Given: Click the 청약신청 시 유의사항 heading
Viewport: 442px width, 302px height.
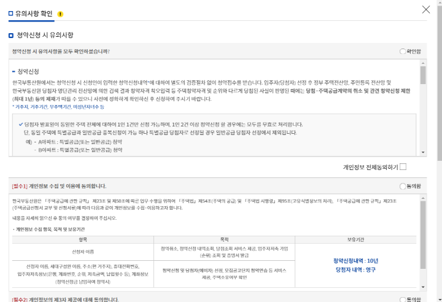Looking at the screenshot, I should (x=45, y=35).
